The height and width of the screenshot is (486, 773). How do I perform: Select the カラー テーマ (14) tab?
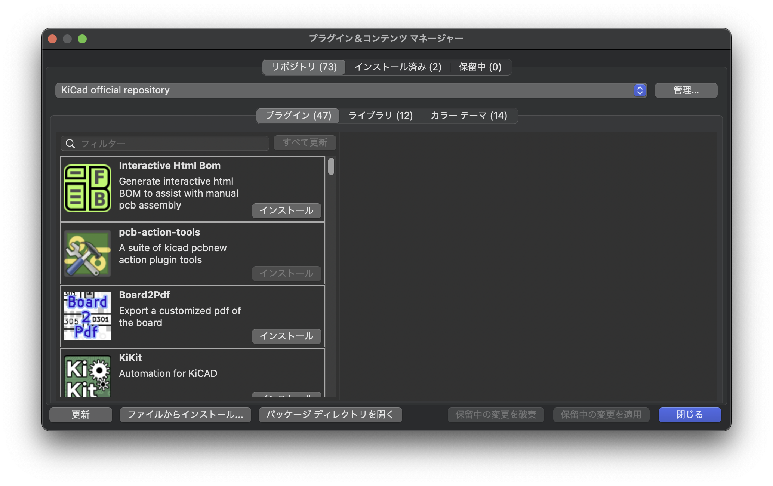(x=469, y=116)
